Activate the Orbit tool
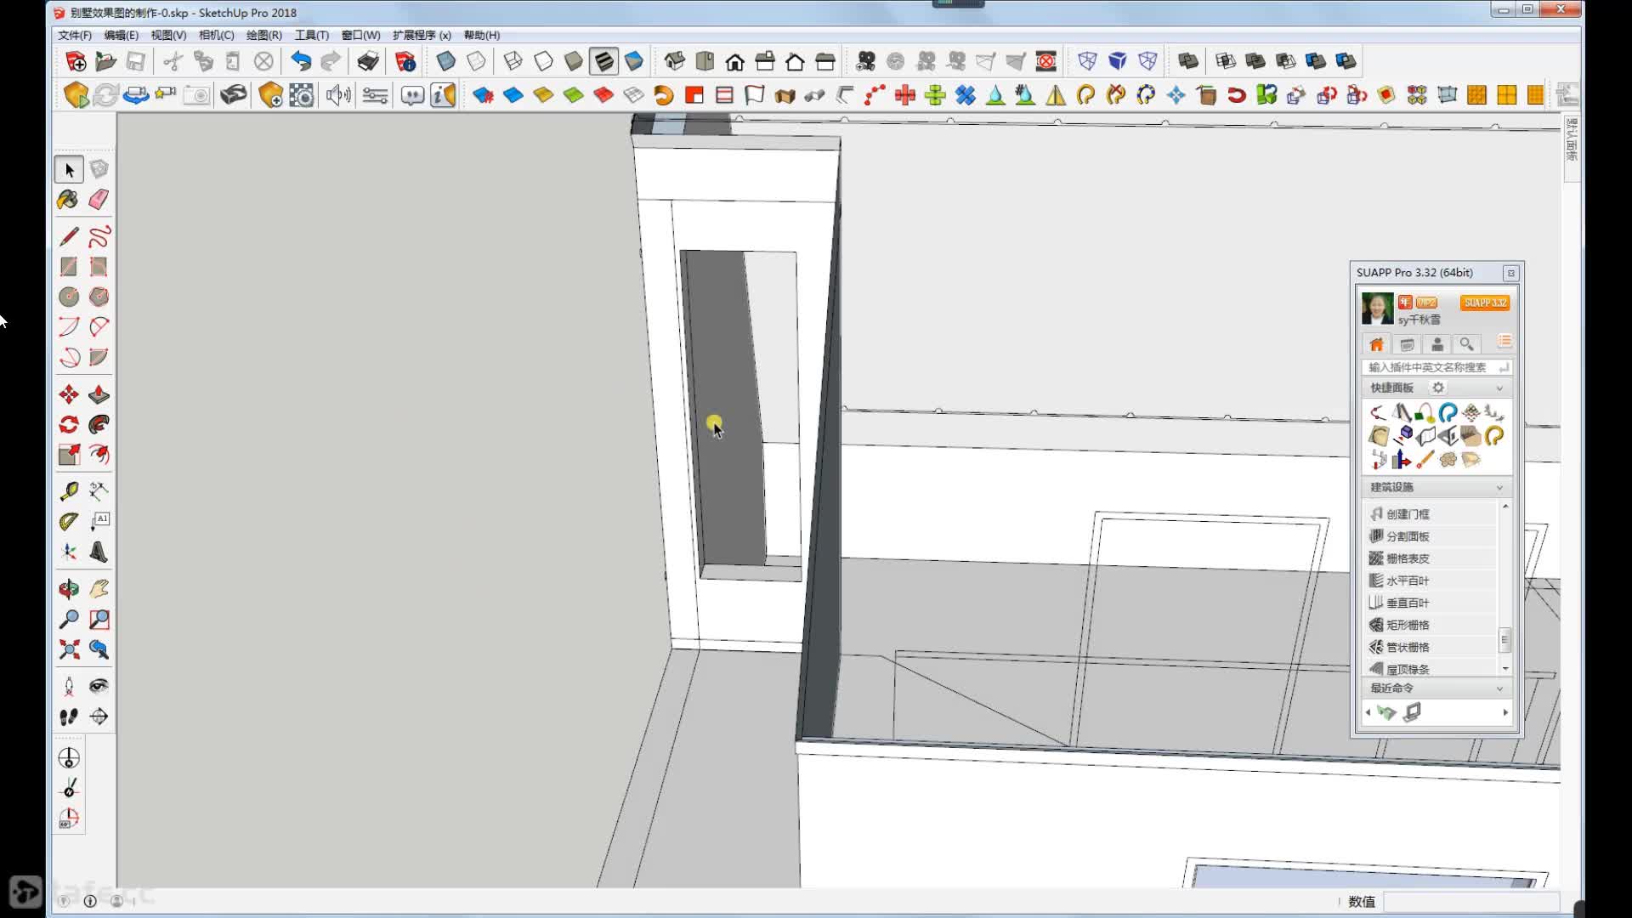This screenshot has height=918, width=1632. [x=69, y=588]
